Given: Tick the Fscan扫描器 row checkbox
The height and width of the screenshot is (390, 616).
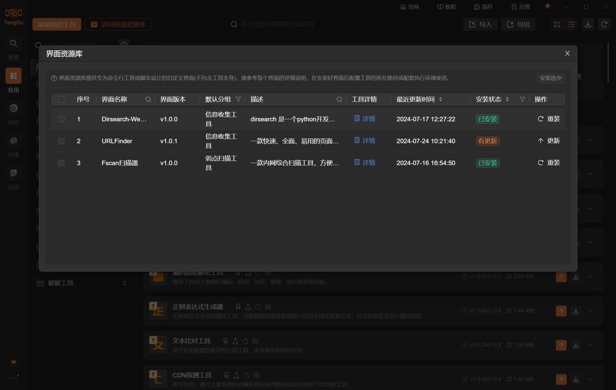Looking at the screenshot, I should point(61,163).
